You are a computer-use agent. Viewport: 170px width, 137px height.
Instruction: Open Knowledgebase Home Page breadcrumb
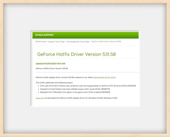click(78, 41)
